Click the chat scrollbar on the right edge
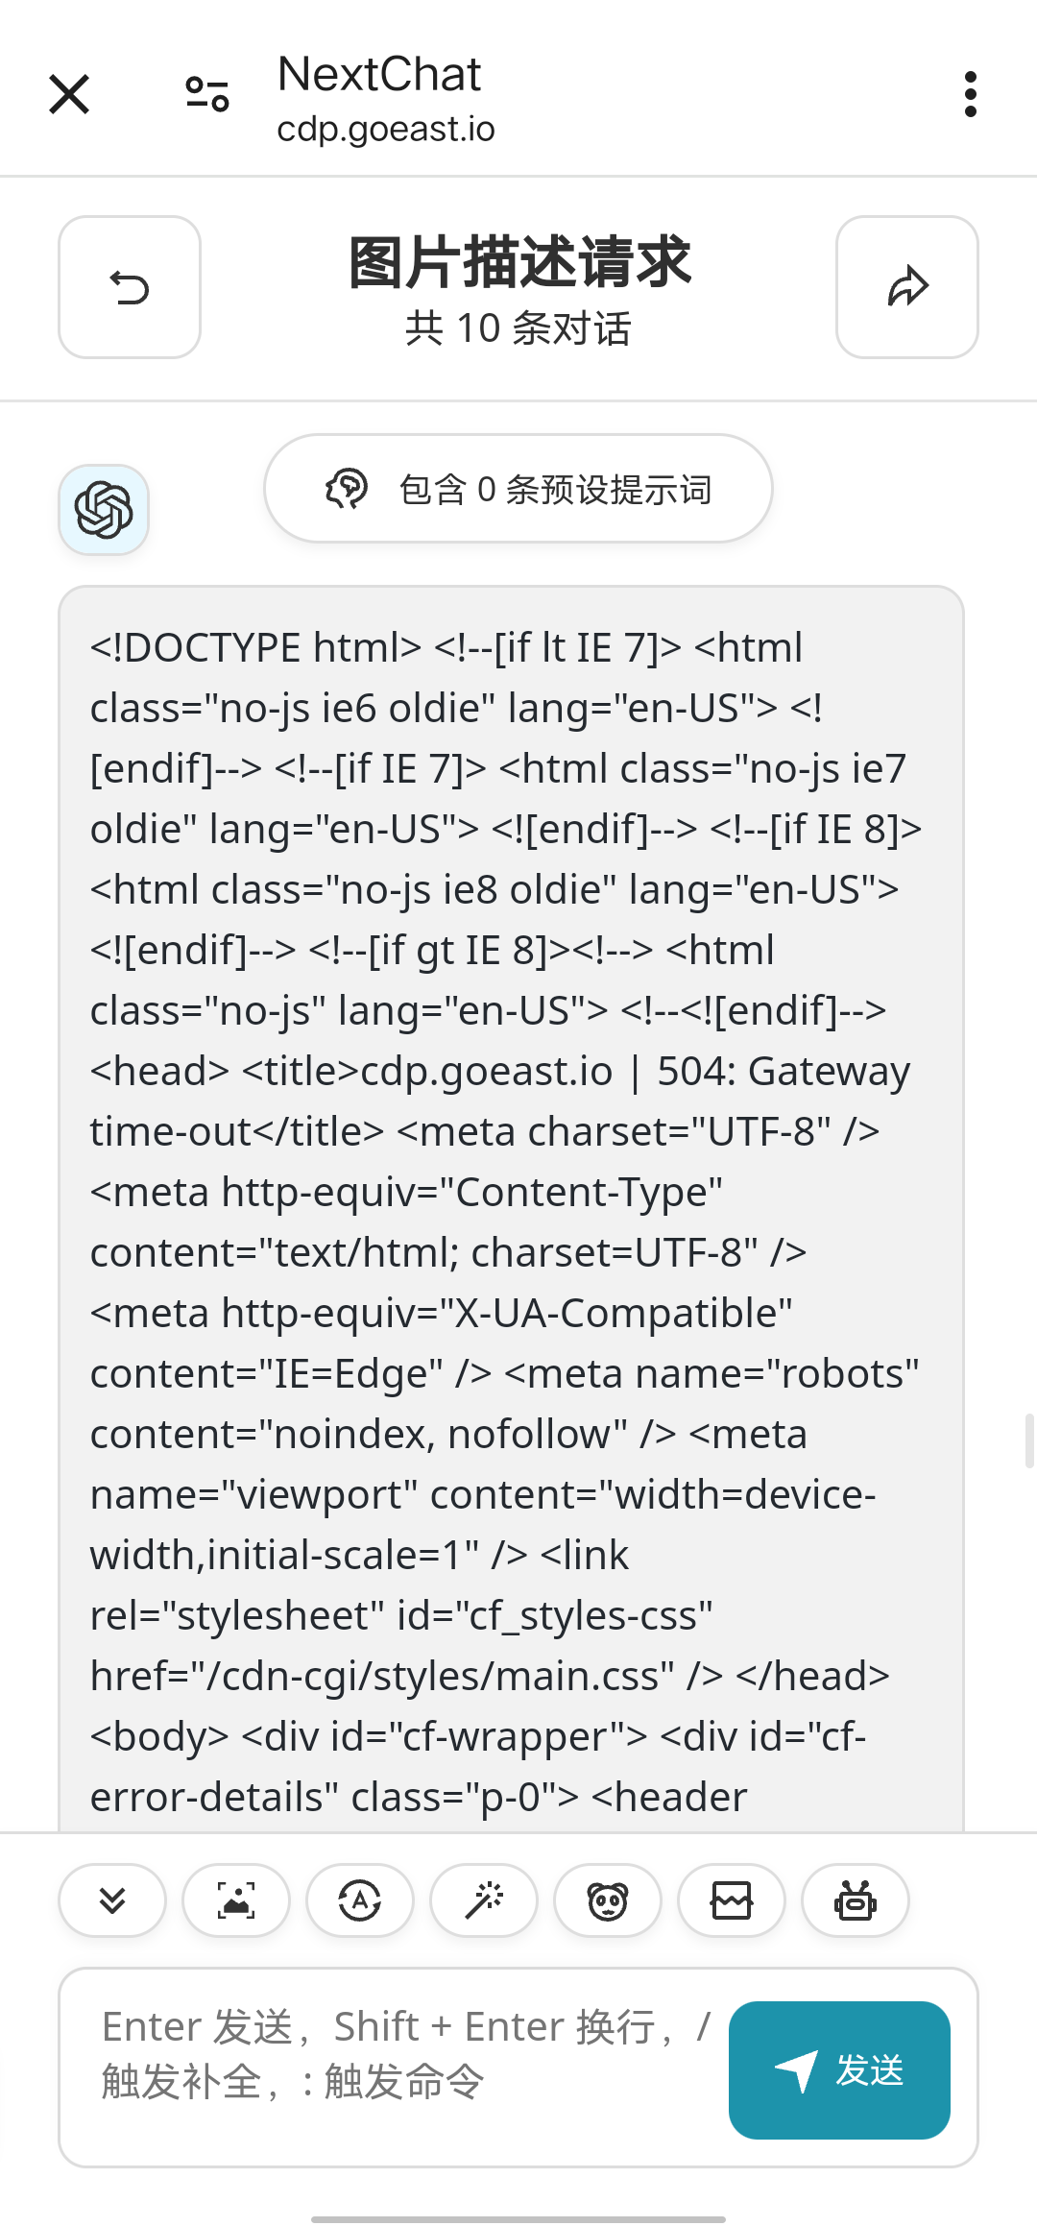The width and height of the screenshot is (1037, 2226). [x=1029, y=1440]
